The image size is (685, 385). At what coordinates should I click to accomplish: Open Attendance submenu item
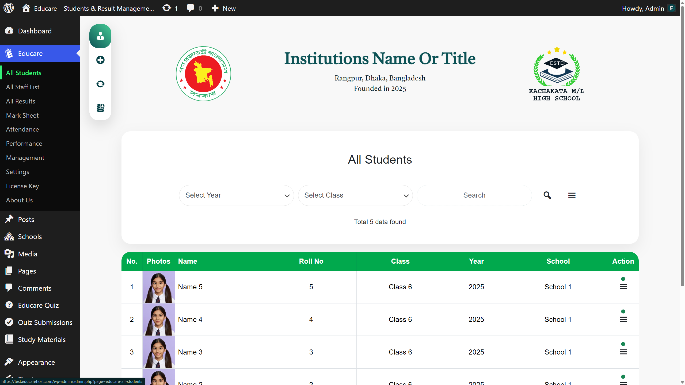coord(22,129)
